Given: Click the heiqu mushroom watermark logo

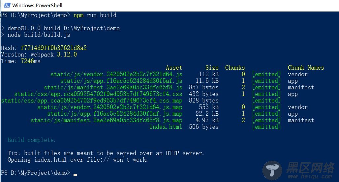Looking at the screenshot, I should click(272, 171).
